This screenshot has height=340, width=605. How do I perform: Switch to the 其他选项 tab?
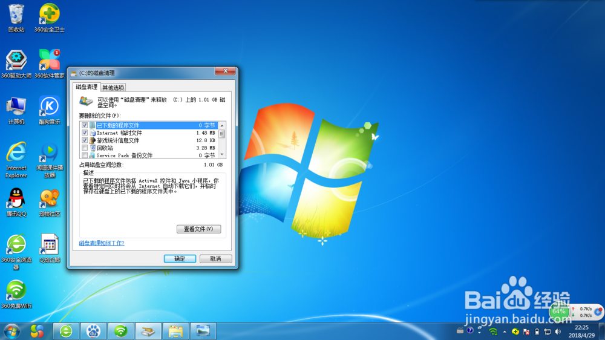point(113,88)
